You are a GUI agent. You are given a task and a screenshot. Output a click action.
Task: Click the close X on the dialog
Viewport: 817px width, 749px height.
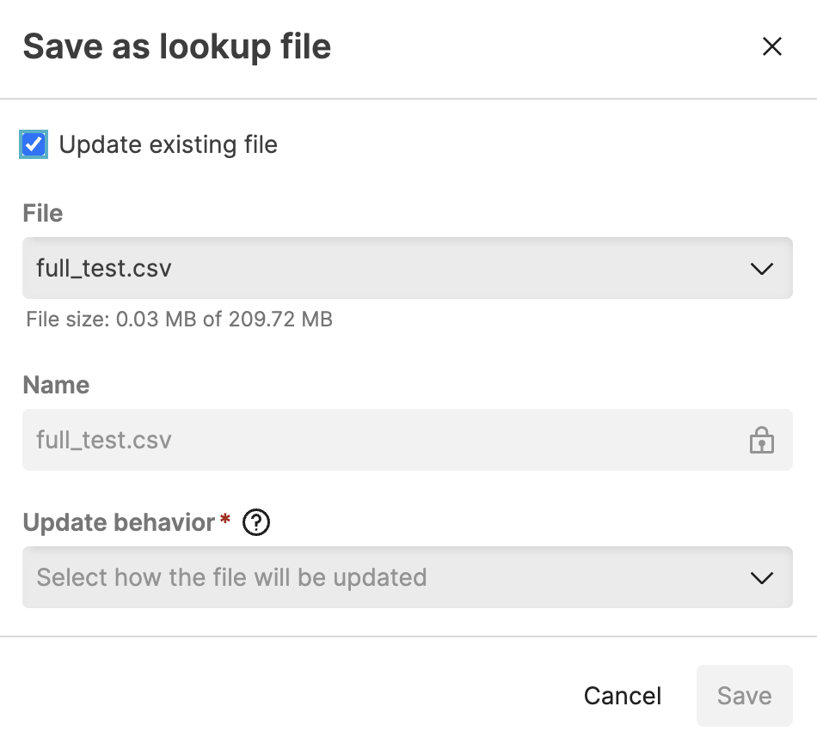pyautogui.click(x=771, y=46)
